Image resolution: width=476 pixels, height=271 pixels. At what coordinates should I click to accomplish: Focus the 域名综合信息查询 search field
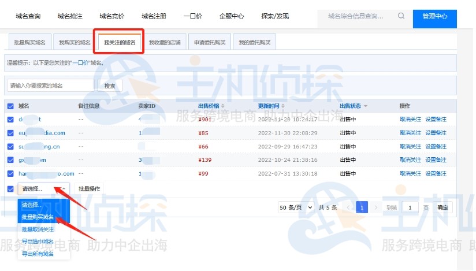(356, 16)
